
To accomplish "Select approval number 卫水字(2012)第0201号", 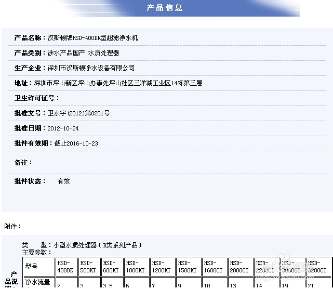I will click(78, 113).
